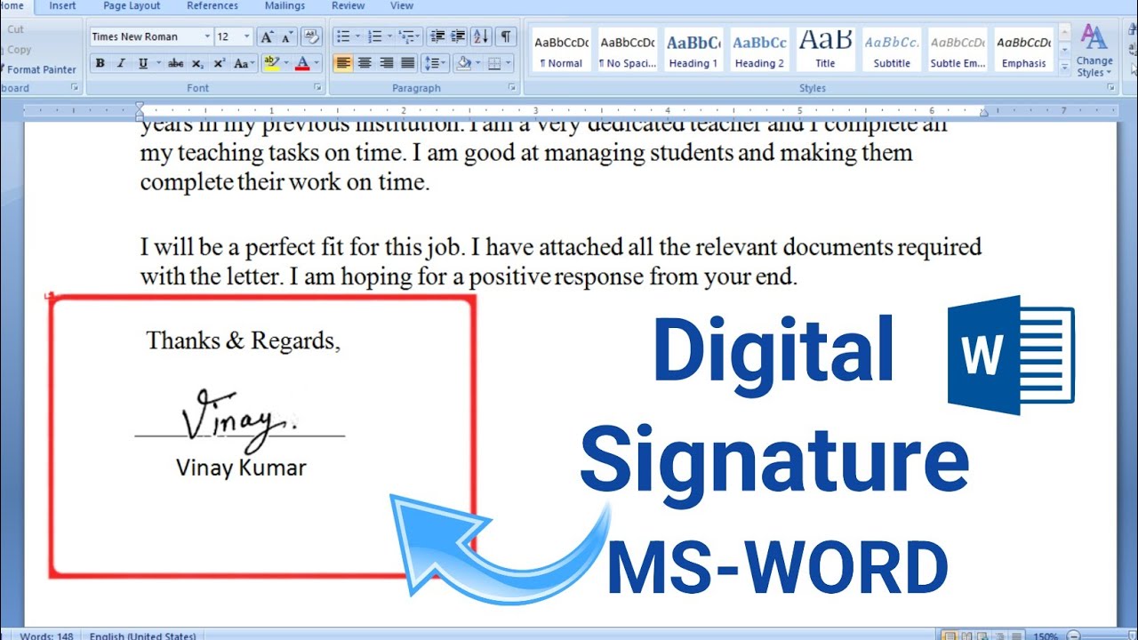
Task: Open Numbering dropdown arrow
Action: pos(389,36)
